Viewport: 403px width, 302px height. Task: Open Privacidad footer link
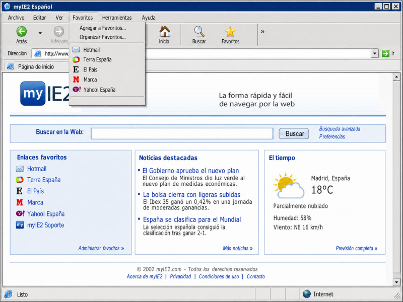click(180, 276)
